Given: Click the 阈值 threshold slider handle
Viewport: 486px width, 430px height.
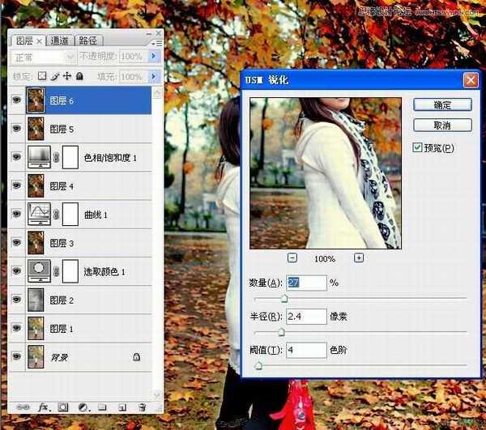Looking at the screenshot, I should pos(258,366).
